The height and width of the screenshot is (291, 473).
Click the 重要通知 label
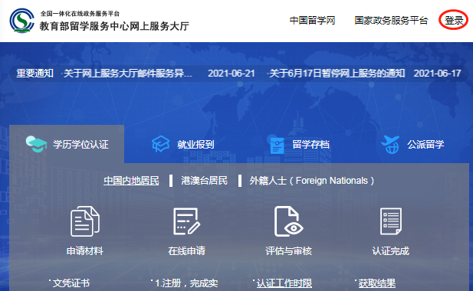(x=35, y=74)
